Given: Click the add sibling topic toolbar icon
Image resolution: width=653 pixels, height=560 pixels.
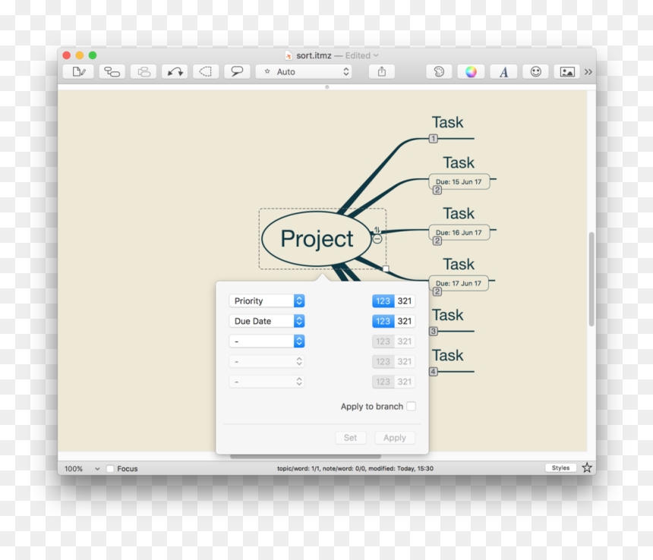Looking at the screenshot, I should pyautogui.click(x=144, y=72).
